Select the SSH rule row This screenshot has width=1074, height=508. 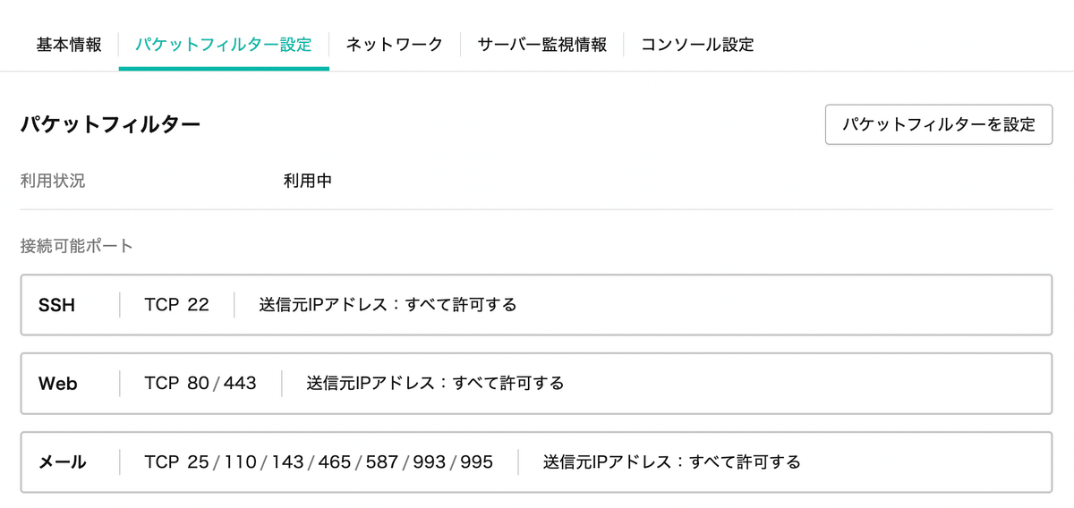coord(536,305)
